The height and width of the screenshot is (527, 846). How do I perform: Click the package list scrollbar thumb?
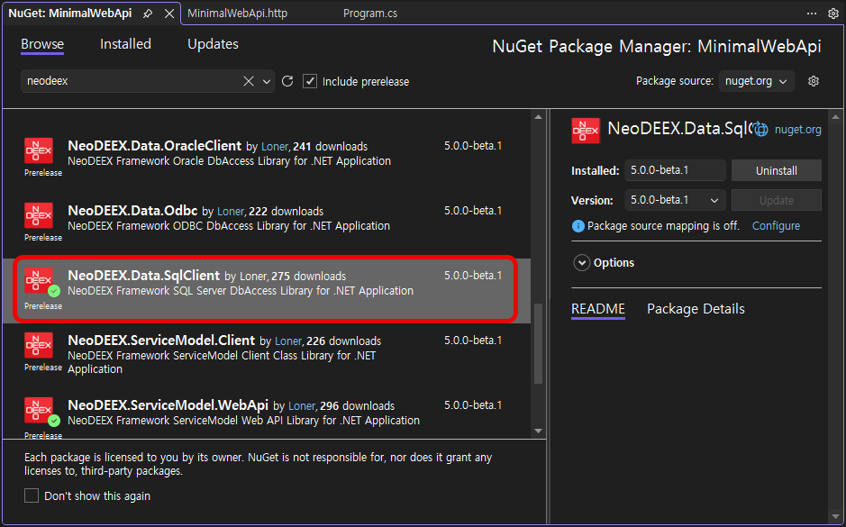(x=538, y=343)
